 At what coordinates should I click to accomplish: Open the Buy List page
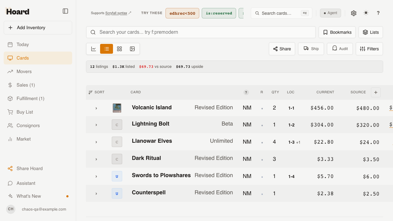pyautogui.click(x=38, y=112)
